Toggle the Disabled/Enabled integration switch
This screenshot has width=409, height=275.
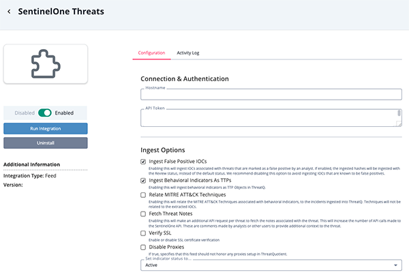pos(44,113)
